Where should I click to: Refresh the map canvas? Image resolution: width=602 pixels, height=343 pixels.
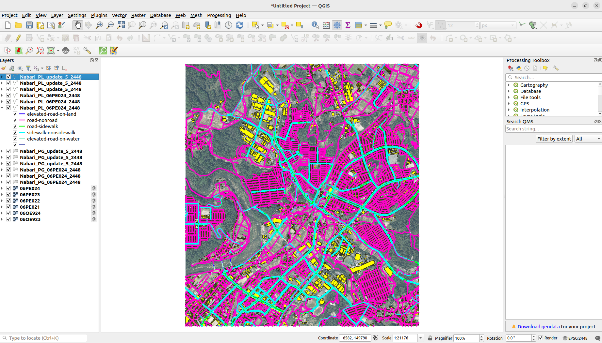click(x=239, y=25)
